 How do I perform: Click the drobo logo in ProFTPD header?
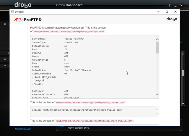click(172, 19)
